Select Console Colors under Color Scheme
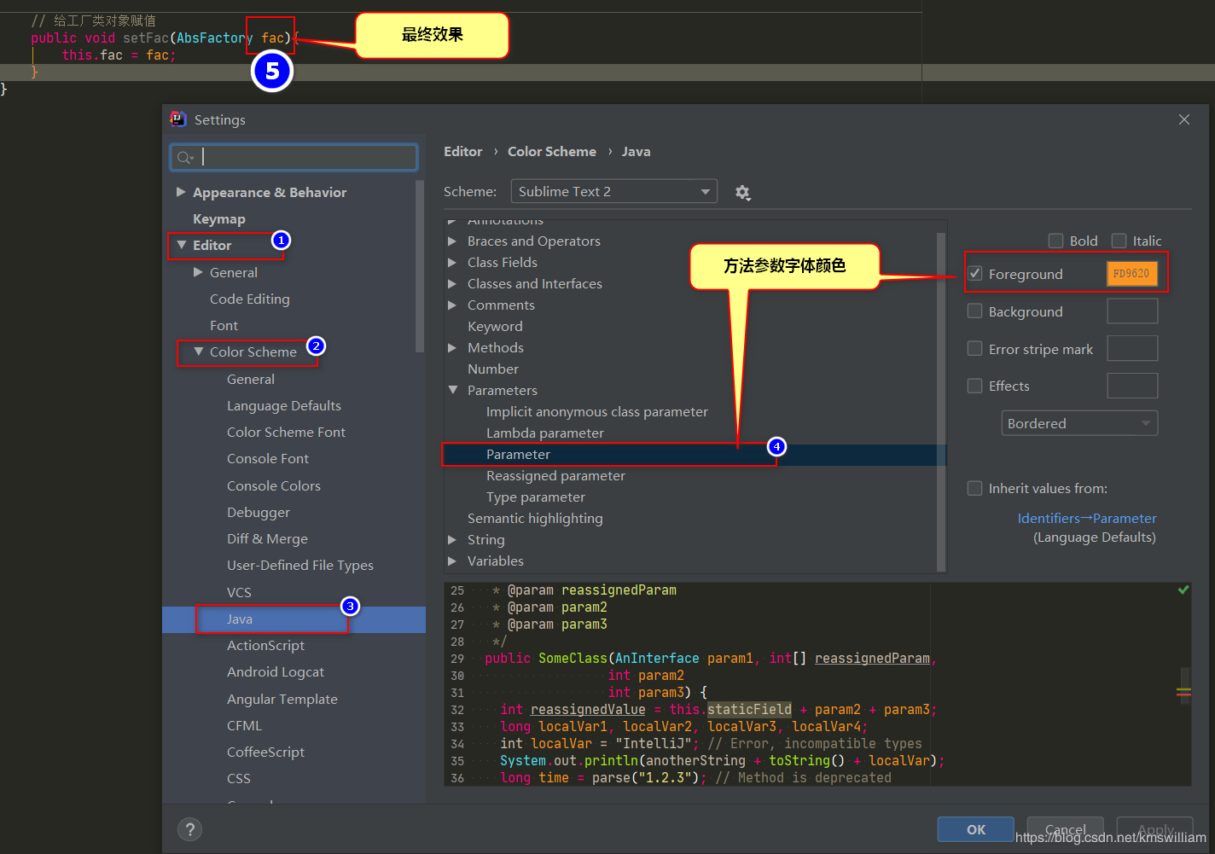The height and width of the screenshot is (854, 1215). (x=274, y=485)
